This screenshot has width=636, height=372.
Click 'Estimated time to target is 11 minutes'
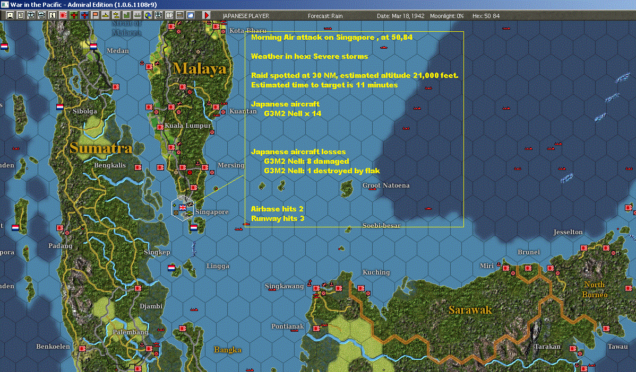pyautogui.click(x=324, y=85)
